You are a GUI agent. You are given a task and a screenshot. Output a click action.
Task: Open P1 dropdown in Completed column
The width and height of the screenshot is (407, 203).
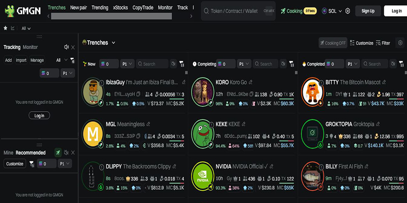[353, 64]
